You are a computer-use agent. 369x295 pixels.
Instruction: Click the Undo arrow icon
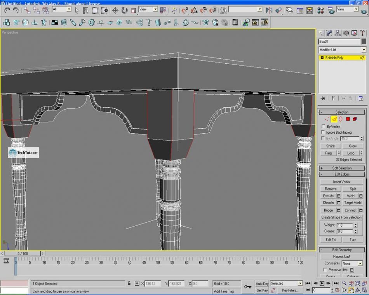(x=7, y=10)
